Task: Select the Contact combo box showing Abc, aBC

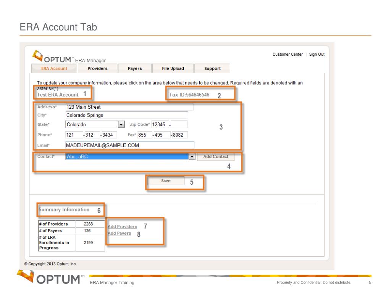Action: pos(130,157)
